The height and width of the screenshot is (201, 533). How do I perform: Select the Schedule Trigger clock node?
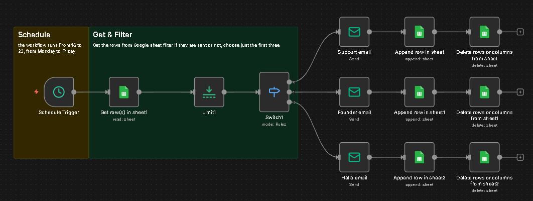pyautogui.click(x=59, y=92)
